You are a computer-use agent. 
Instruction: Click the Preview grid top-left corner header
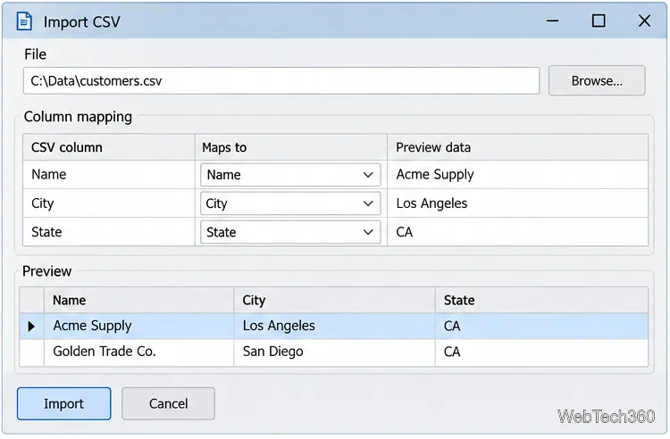coord(31,301)
